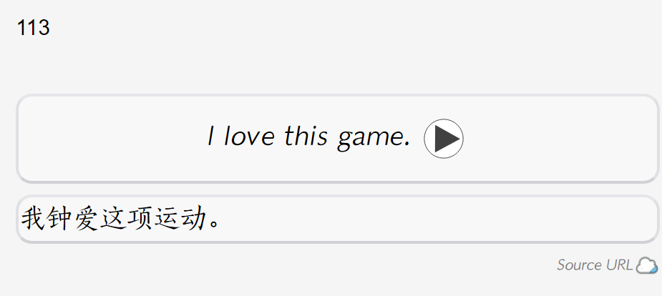This screenshot has height=296, width=662.
Task: Click the letter "I" starting the sentence
Action: coord(210,137)
